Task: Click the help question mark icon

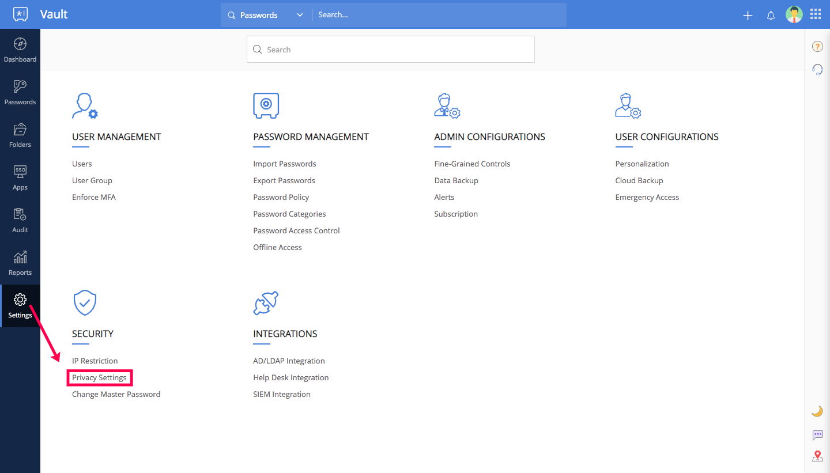Action: click(817, 47)
